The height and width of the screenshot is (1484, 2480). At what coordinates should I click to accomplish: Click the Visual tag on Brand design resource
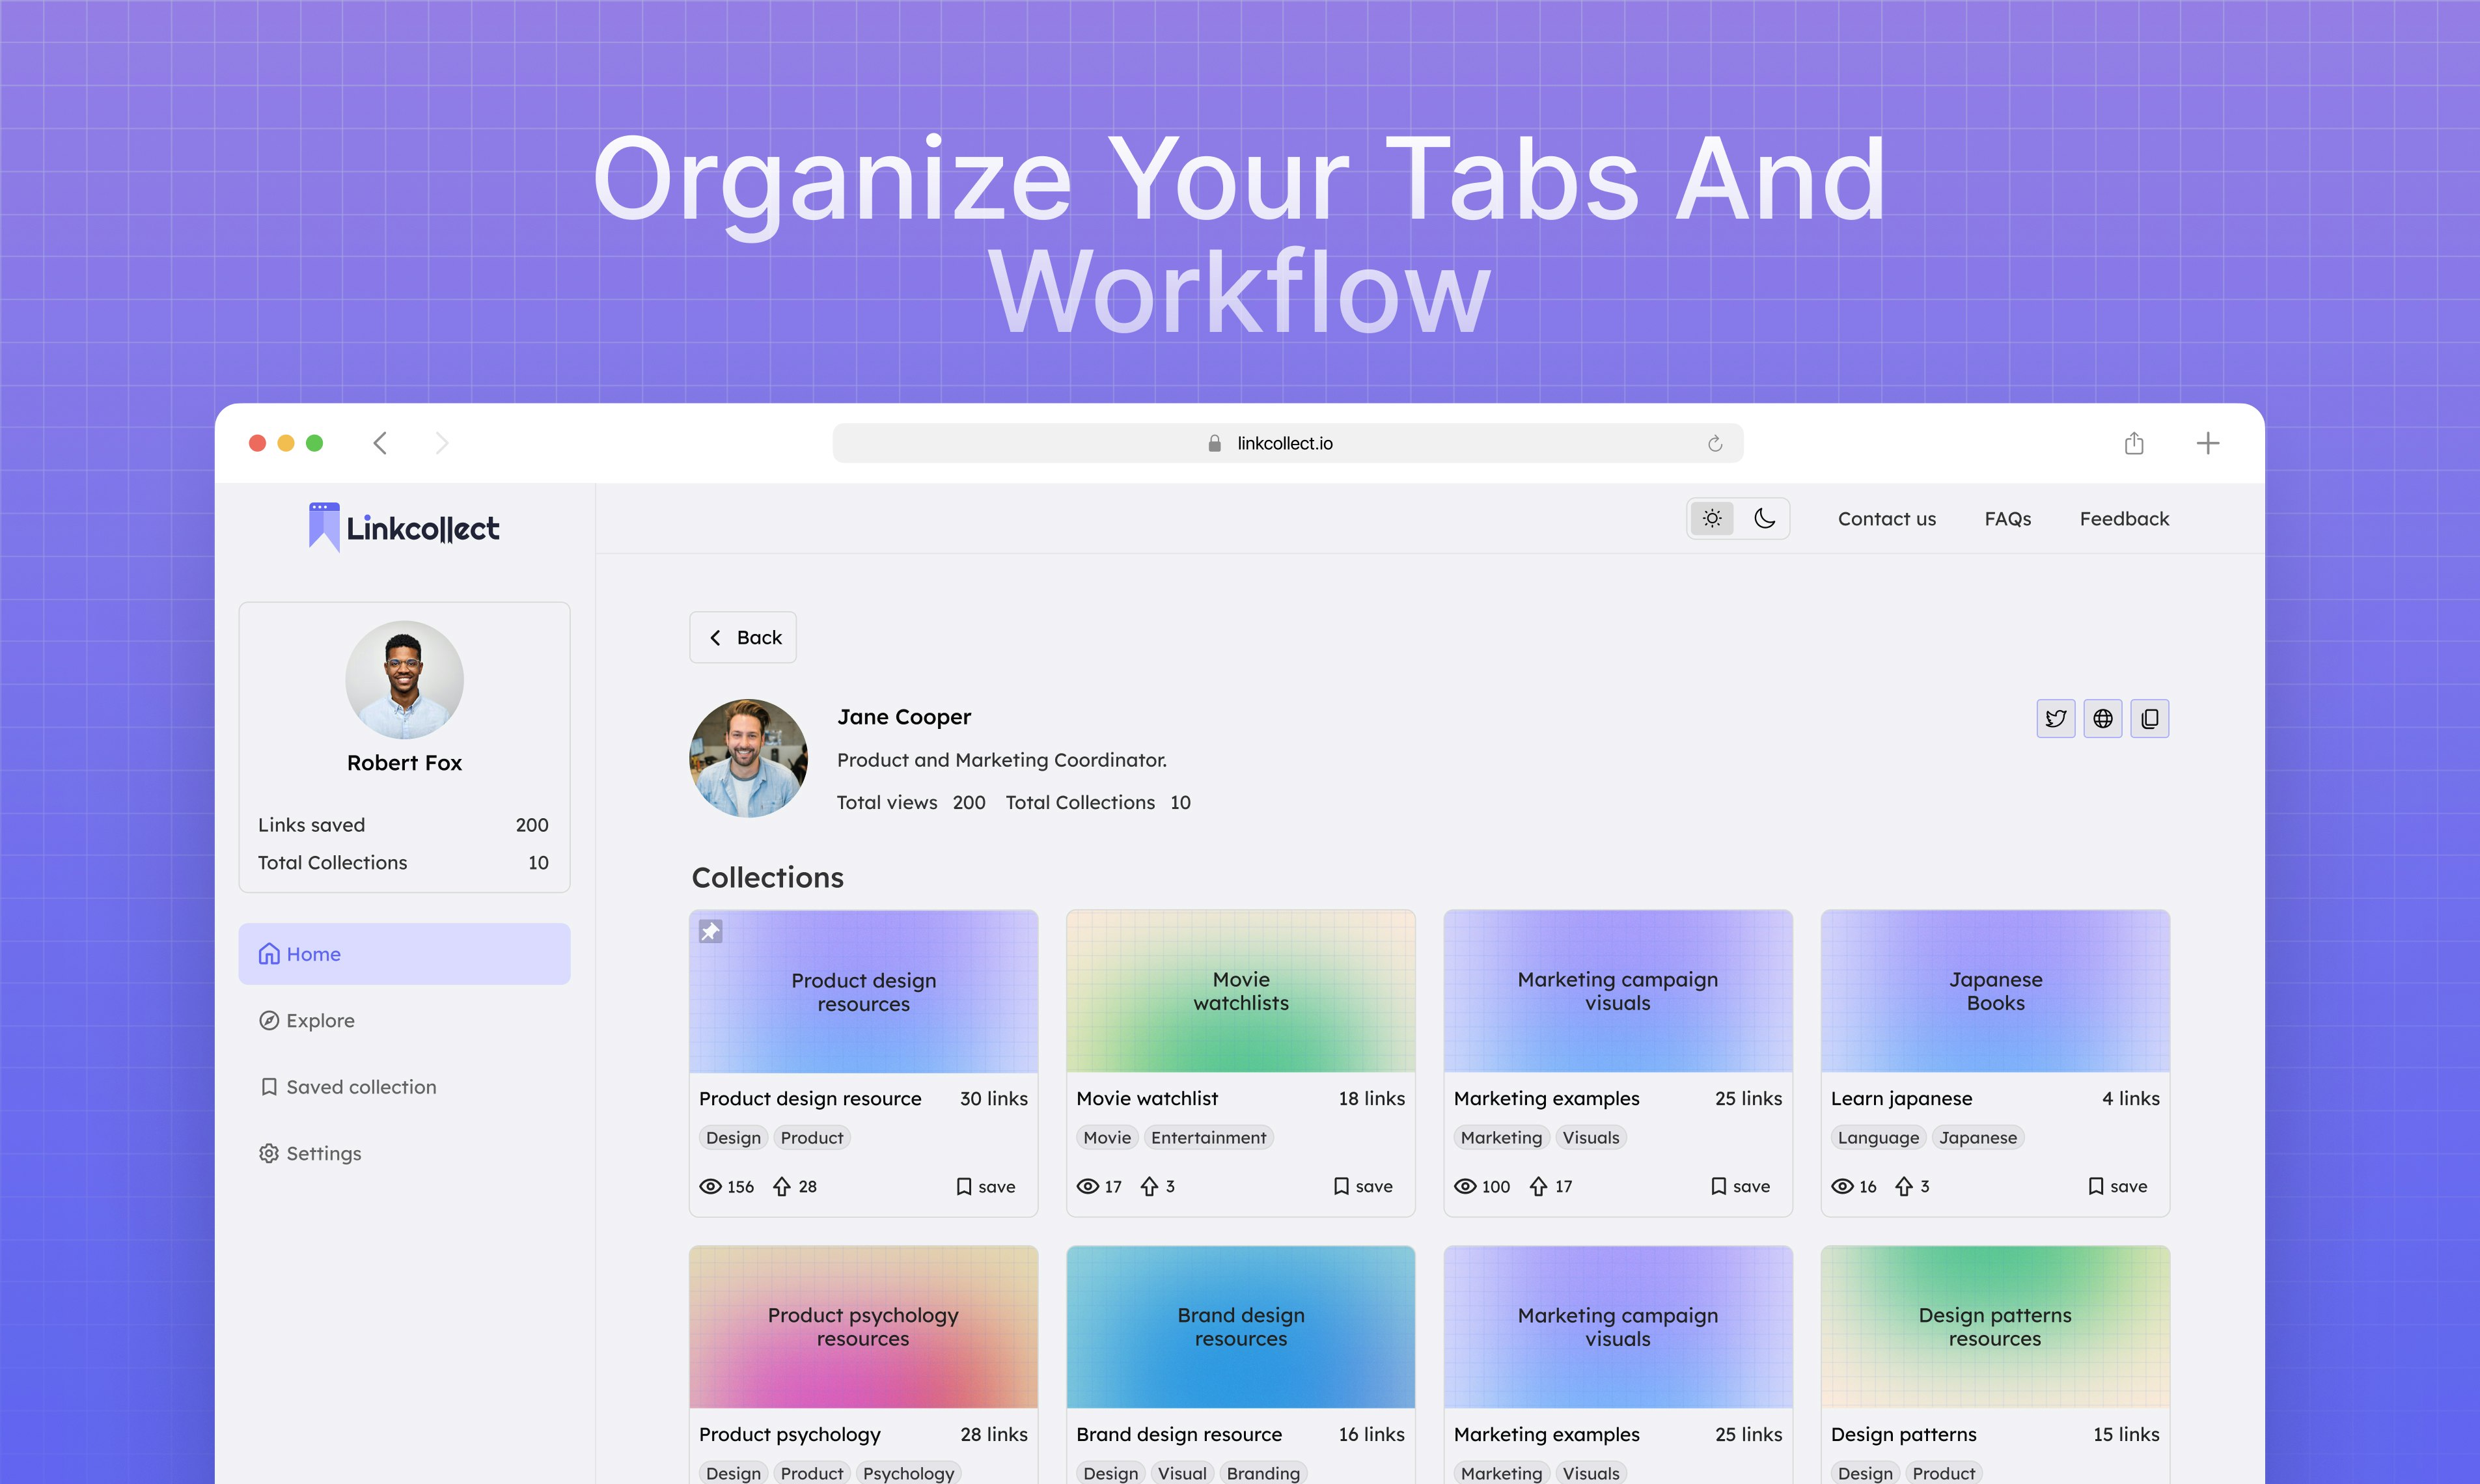click(1182, 1473)
